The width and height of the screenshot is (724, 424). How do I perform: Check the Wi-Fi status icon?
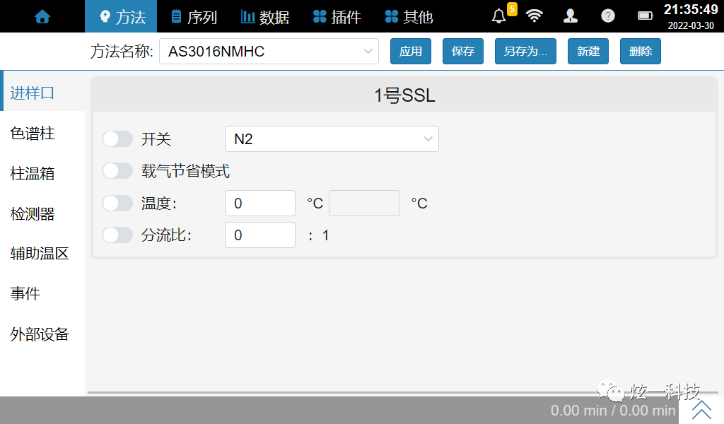pos(535,16)
